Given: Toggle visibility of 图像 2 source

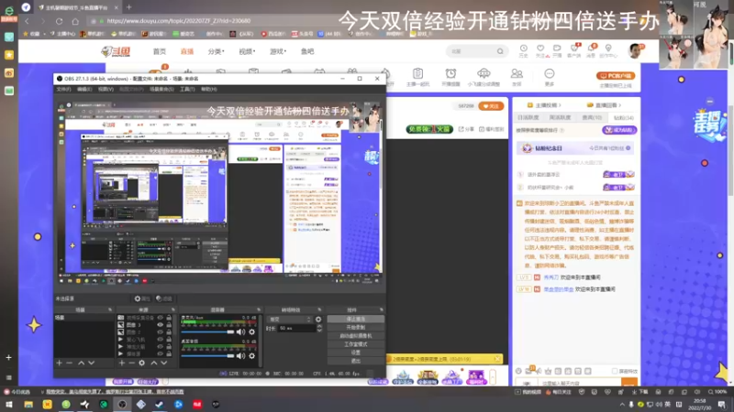Looking at the screenshot, I should tap(160, 332).
